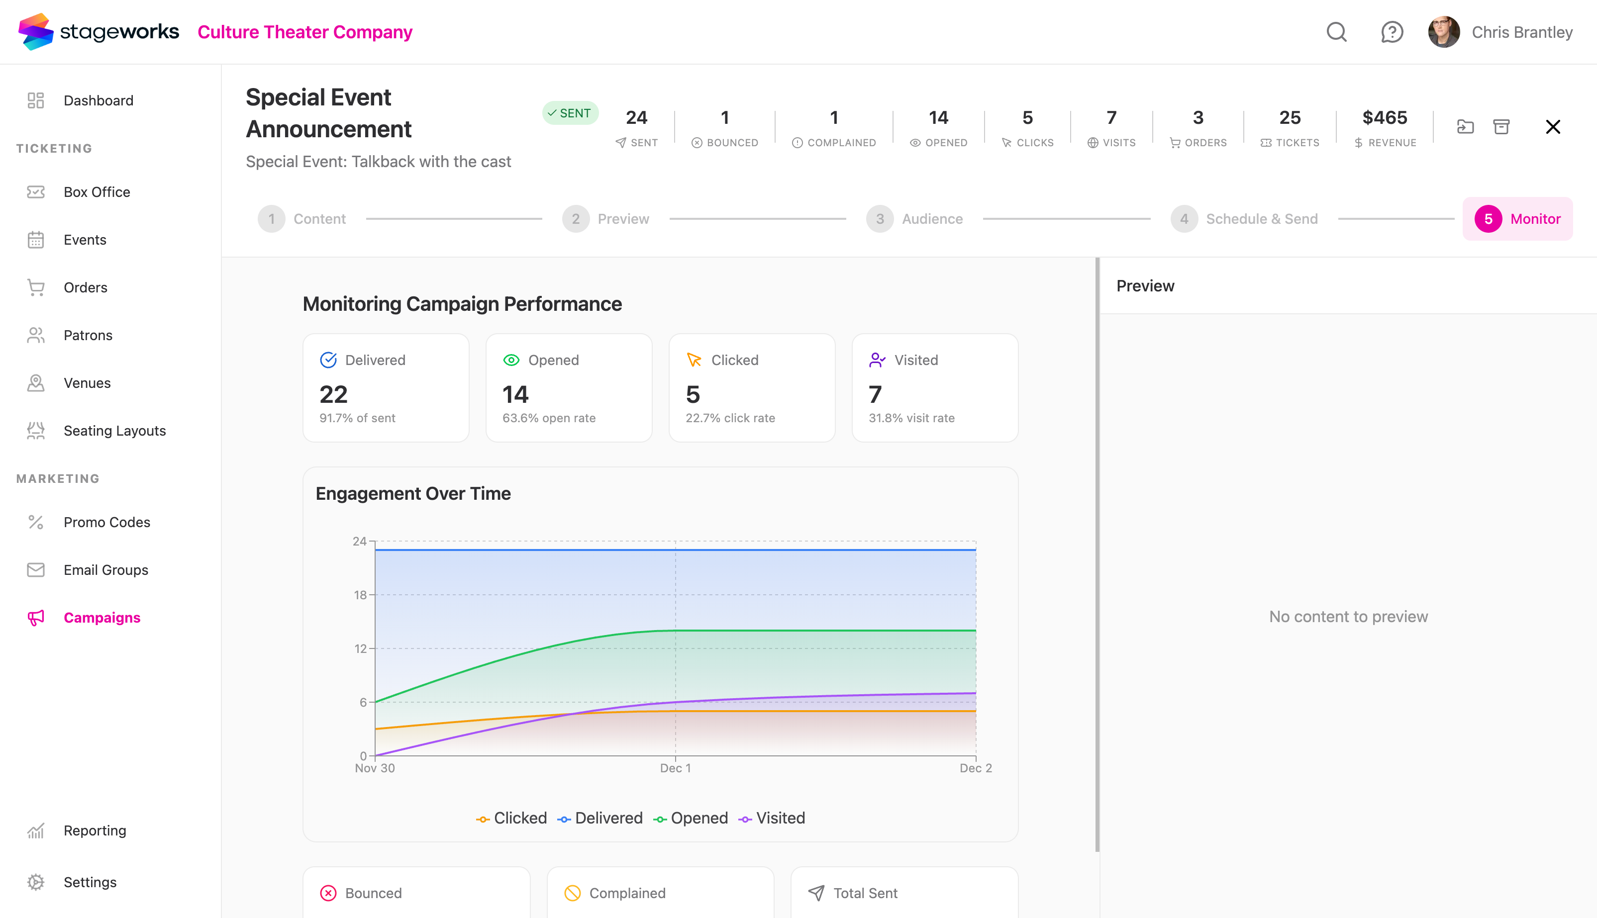The height and width of the screenshot is (918, 1597).
Task: Toggle the Clicked series in the chart legend
Action: click(511, 818)
